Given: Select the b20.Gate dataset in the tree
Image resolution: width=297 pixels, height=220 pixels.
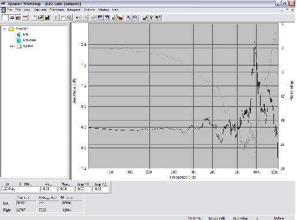Looking at the screenshot, I should 29,40.
